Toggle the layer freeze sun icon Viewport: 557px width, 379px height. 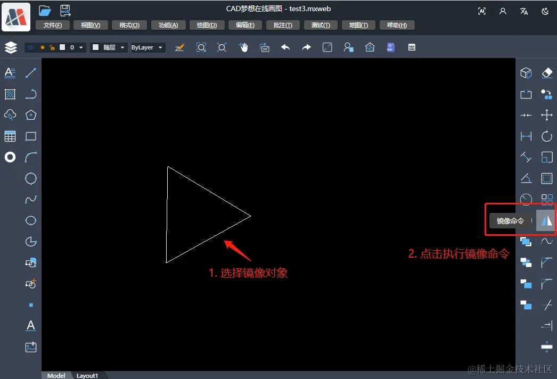42,47
